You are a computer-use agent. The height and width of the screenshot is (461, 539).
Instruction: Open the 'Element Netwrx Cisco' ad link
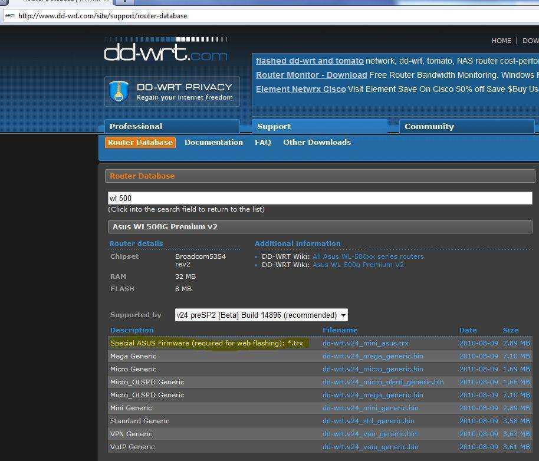301,89
